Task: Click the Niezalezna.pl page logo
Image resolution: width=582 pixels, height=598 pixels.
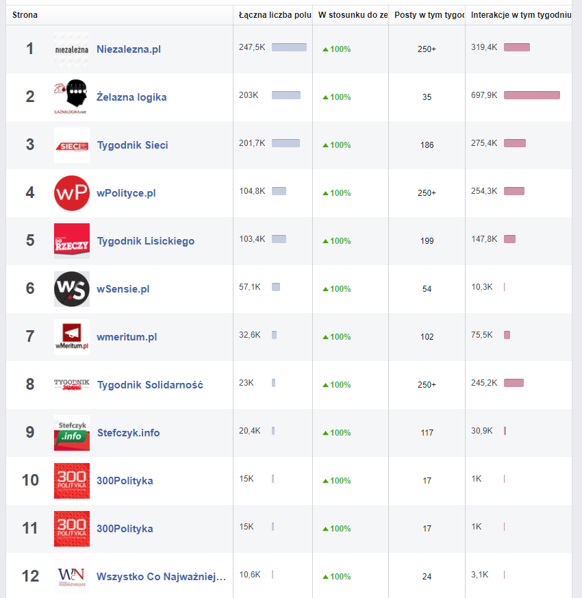Action: [71, 49]
